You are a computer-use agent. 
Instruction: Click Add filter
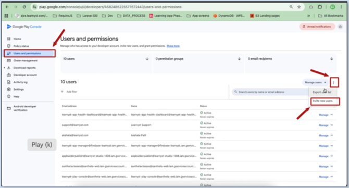tap(72, 92)
